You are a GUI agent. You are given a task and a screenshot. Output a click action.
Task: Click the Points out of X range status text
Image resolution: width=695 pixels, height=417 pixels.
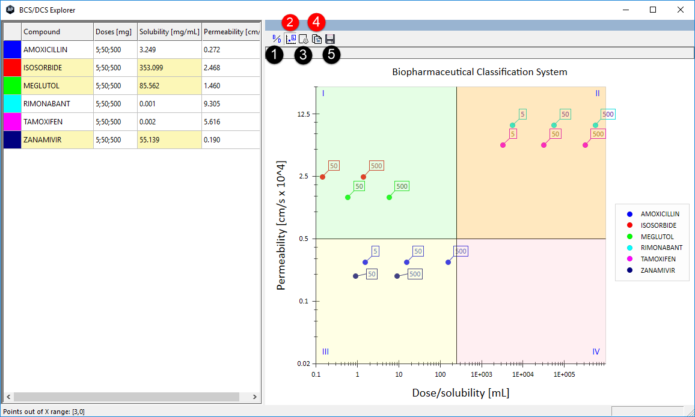[x=44, y=412]
